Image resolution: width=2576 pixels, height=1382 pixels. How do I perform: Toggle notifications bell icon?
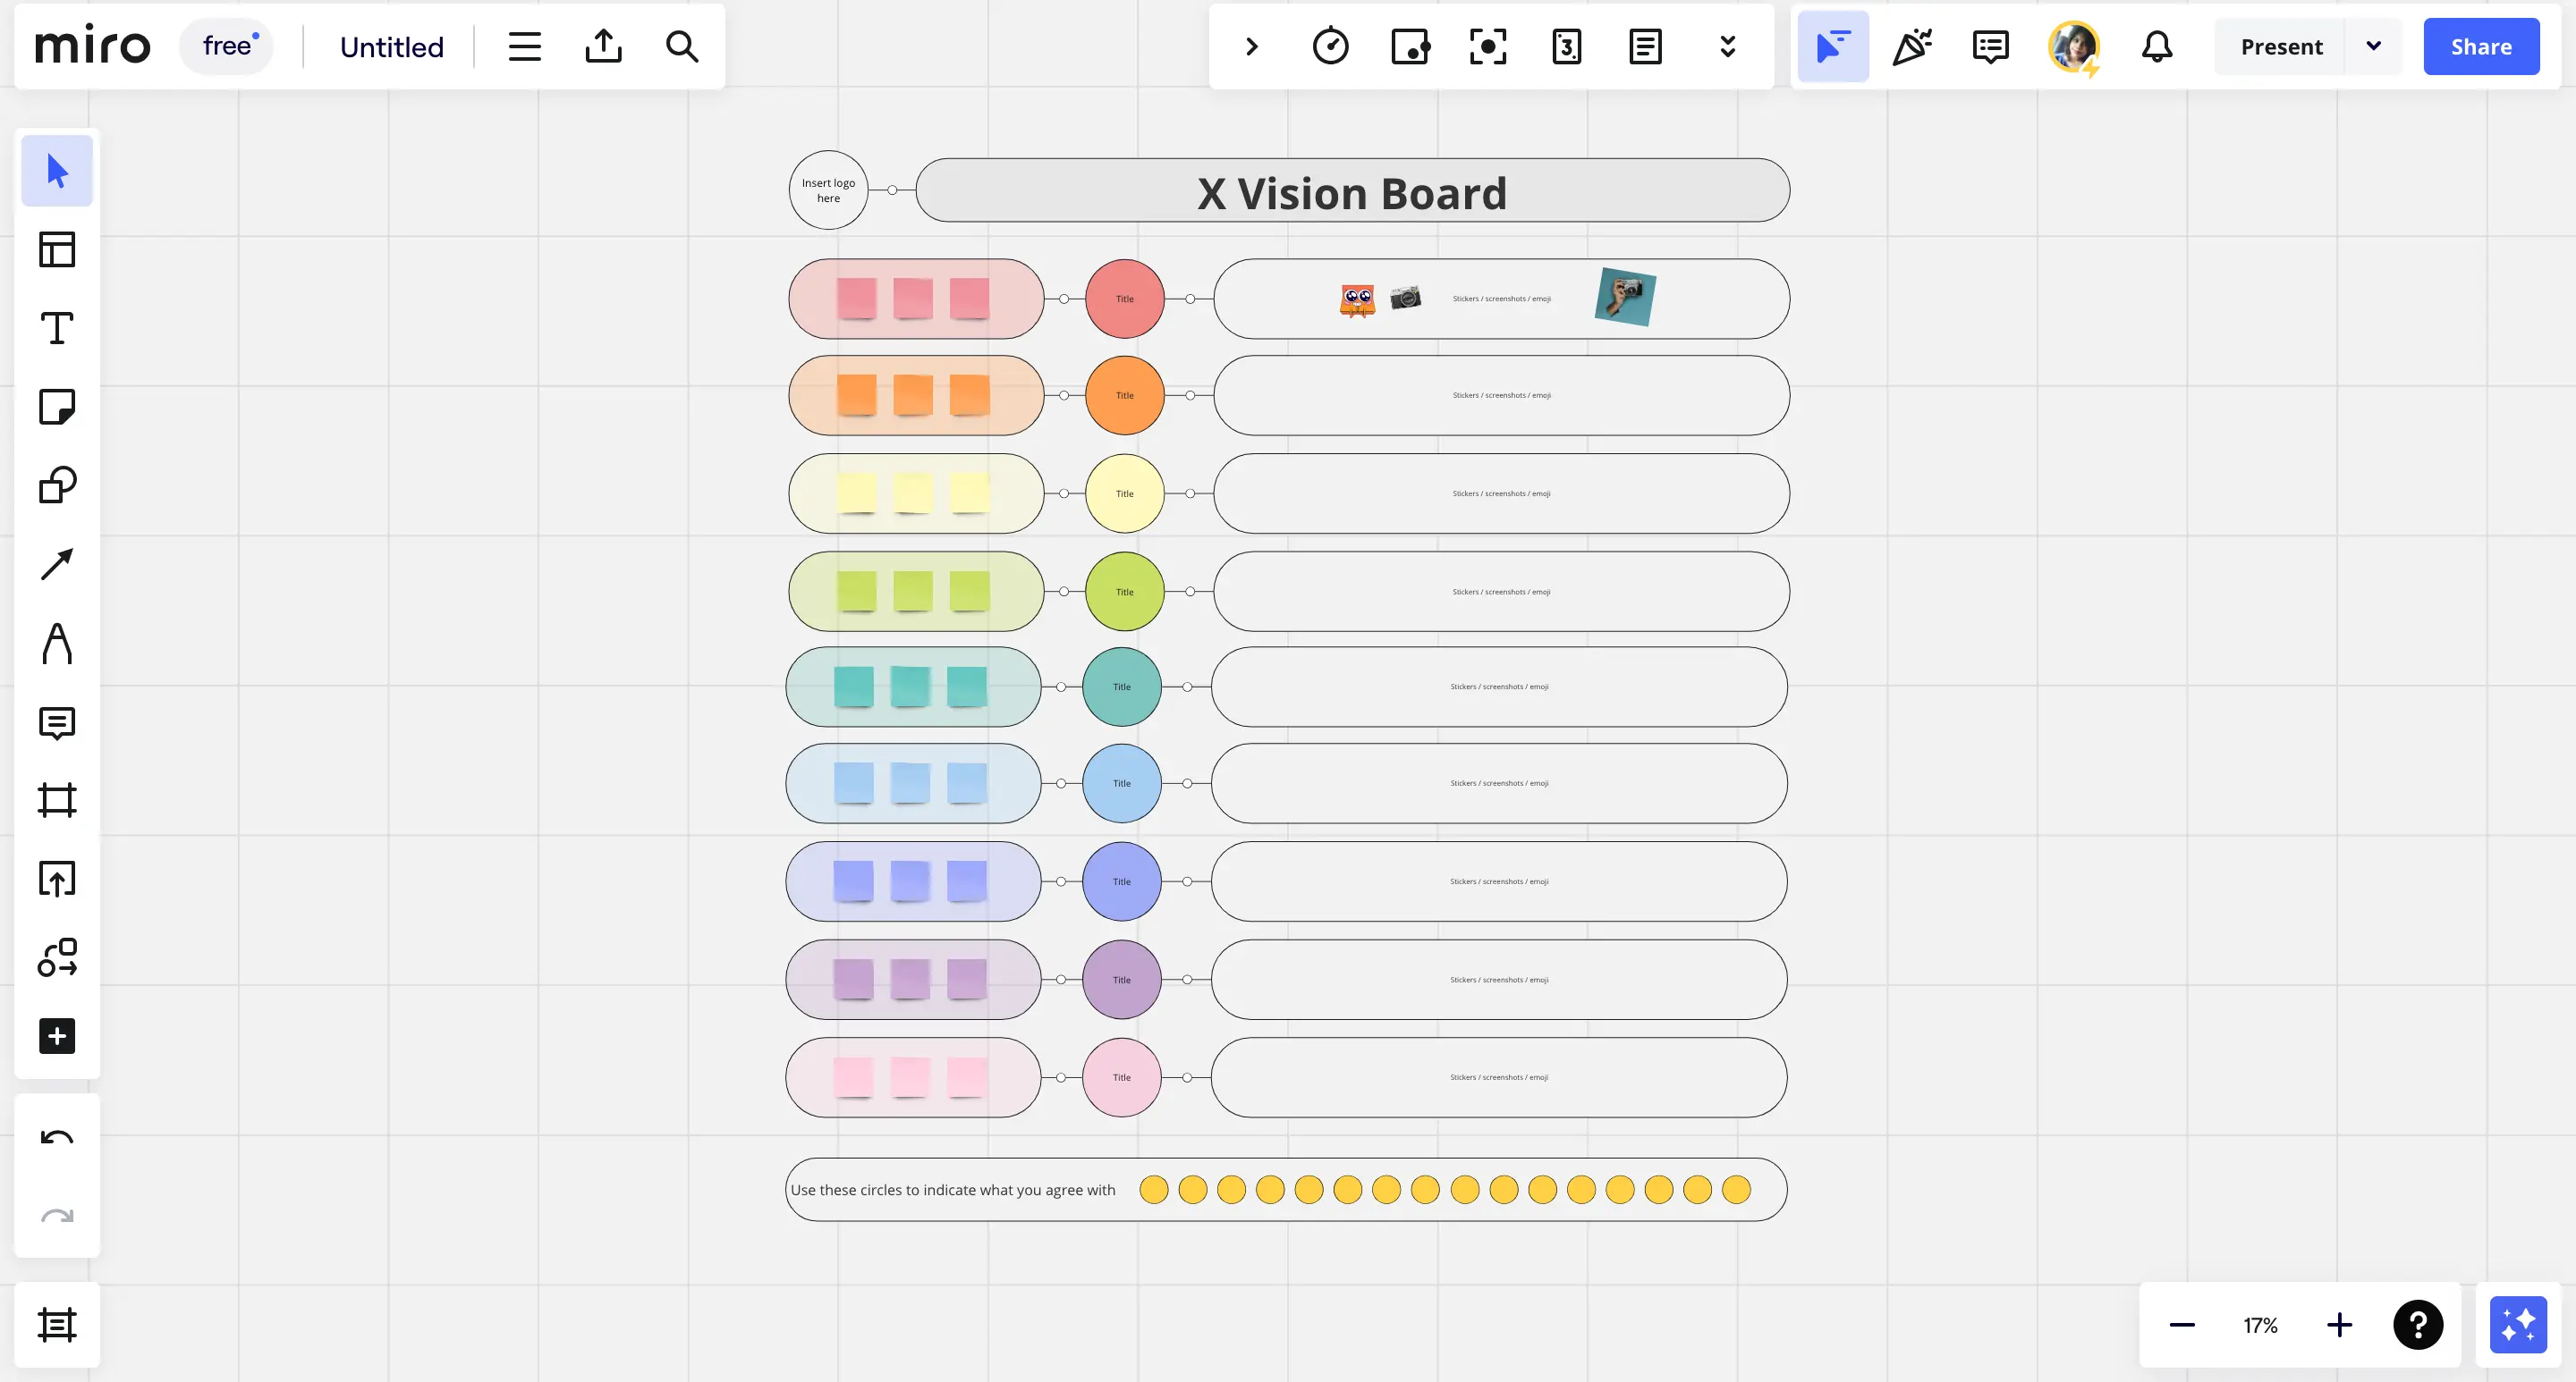2157,46
